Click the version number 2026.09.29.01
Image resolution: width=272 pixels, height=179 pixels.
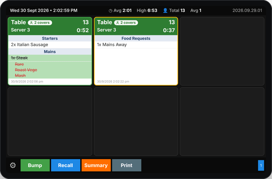click(x=247, y=11)
